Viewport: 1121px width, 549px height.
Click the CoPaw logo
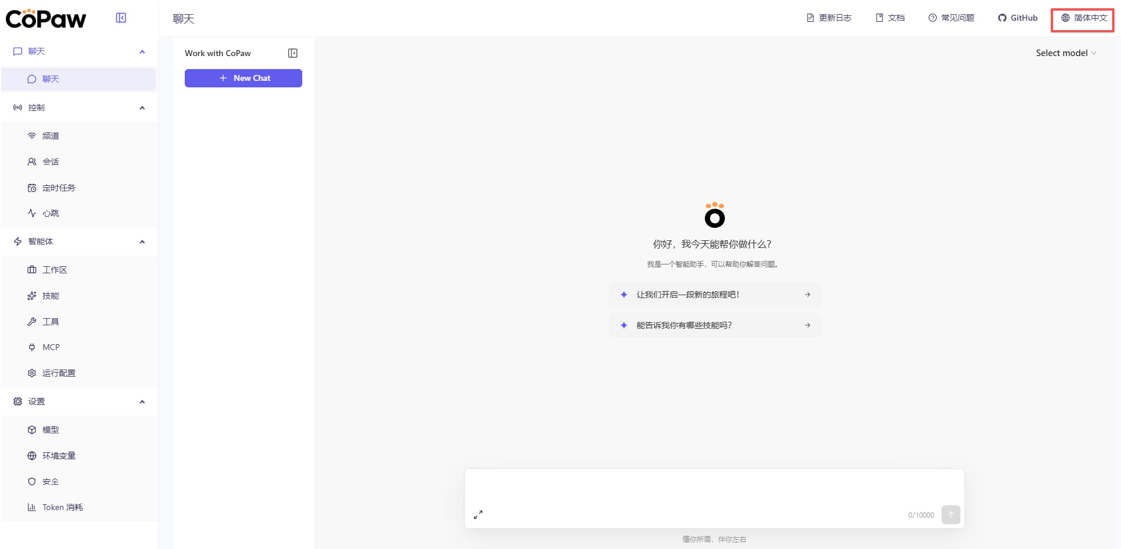(x=46, y=19)
